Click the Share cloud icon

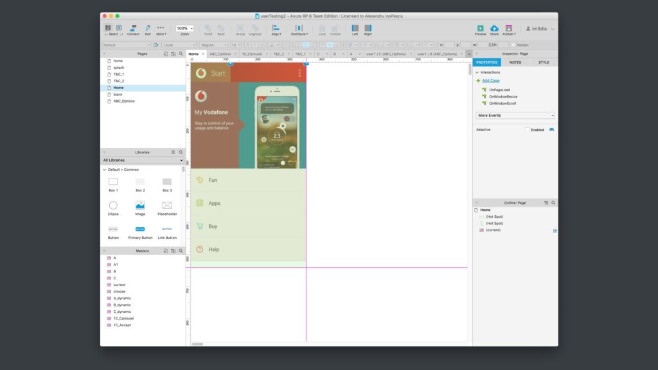point(494,28)
